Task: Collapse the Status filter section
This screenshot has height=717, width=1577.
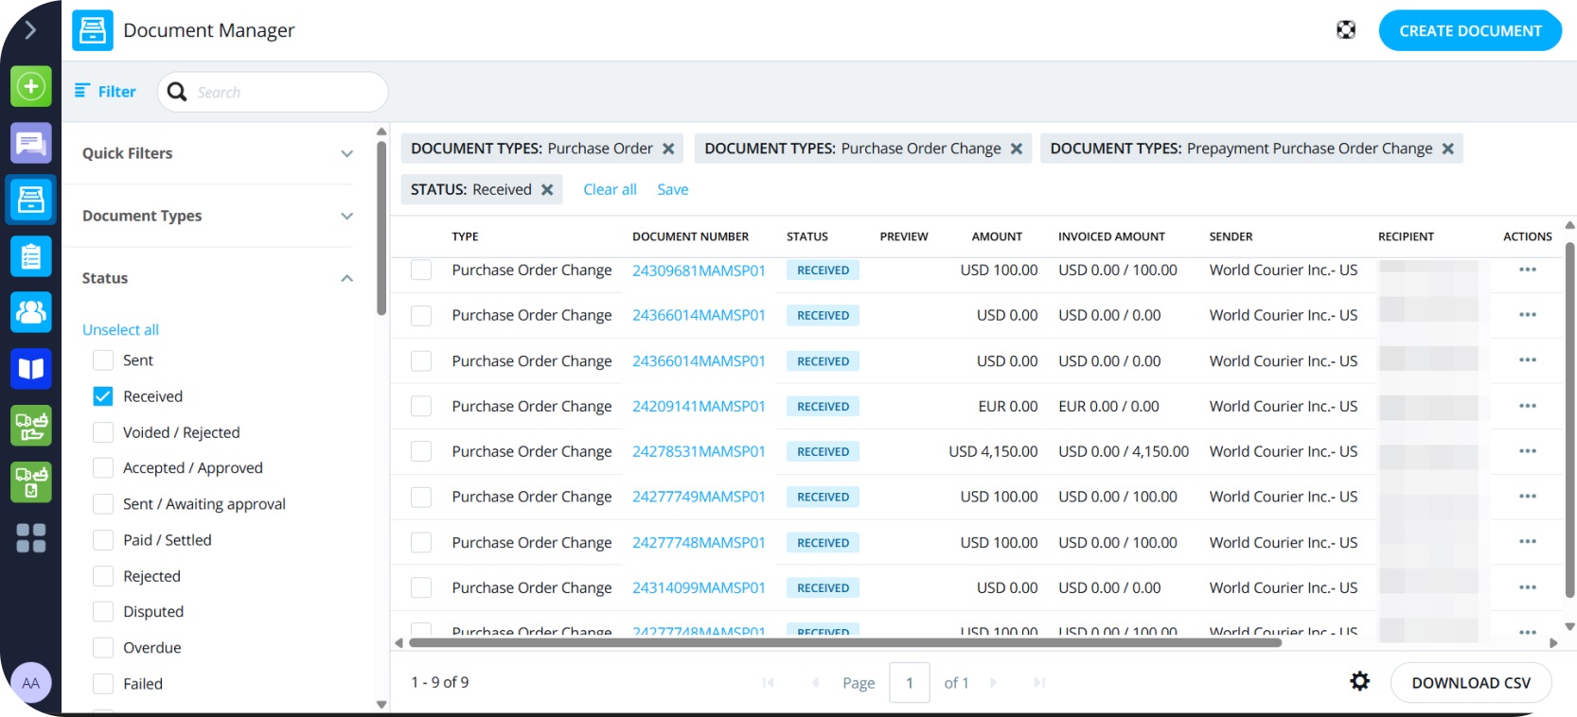Action: [346, 278]
